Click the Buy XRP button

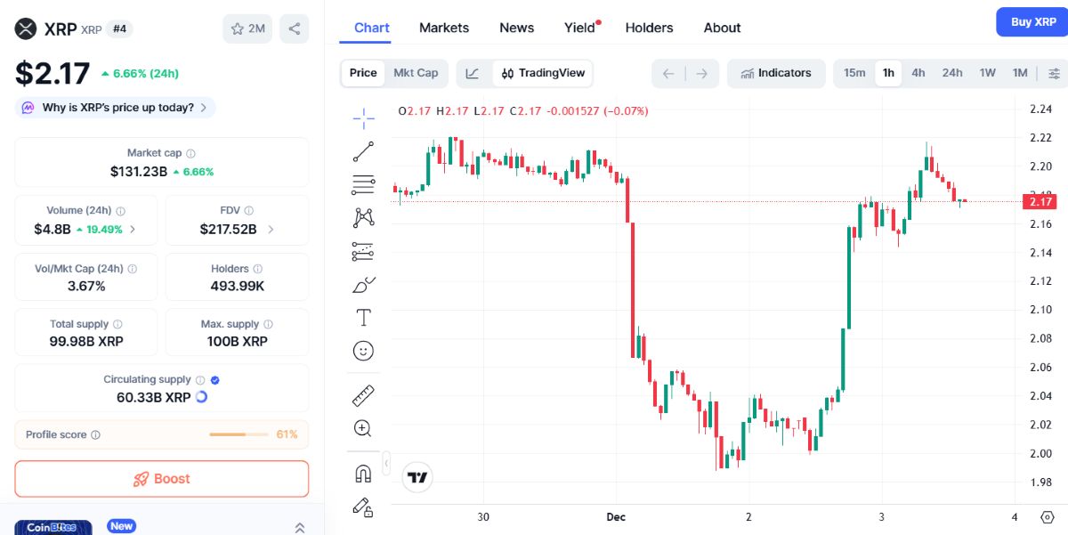(1033, 21)
